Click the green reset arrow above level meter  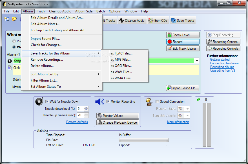[x=198, y=99]
